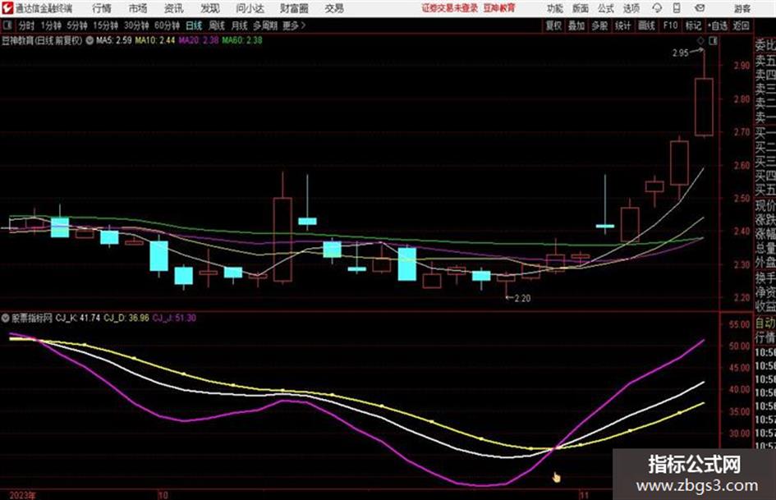Click the CJ_D: 36.96 indicator value

click(x=126, y=318)
